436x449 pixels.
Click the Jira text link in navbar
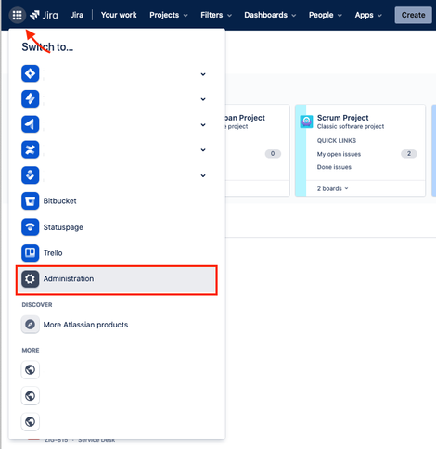coord(77,15)
